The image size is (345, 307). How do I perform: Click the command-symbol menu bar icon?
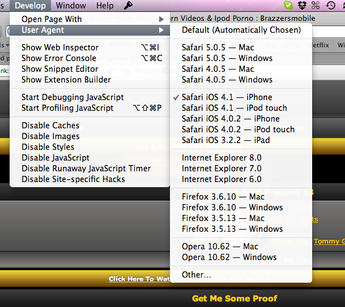(316, 6)
